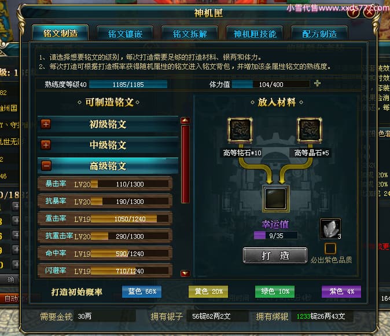Screen dimensions: 390x336
Task: Collapse the 高级铭文 category
Action: click(x=46, y=166)
